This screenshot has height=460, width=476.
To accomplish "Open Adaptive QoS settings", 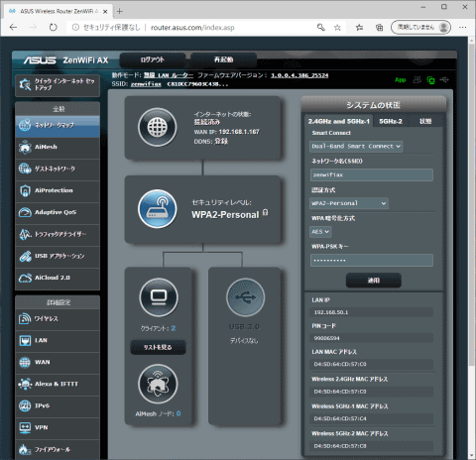I will (x=58, y=212).
